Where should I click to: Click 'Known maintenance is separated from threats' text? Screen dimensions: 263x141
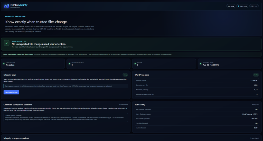(x=18, y=54)
